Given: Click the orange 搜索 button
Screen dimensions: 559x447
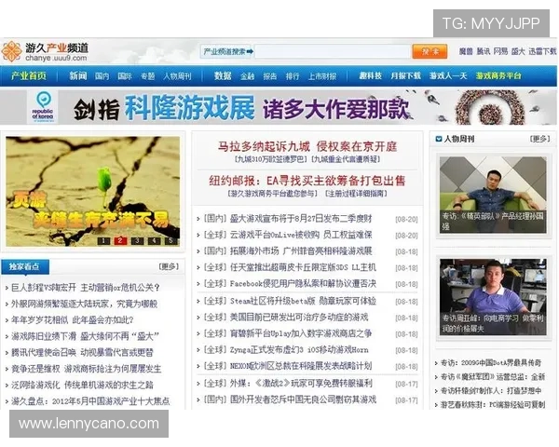Looking at the screenshot, I should pos(429,52).
